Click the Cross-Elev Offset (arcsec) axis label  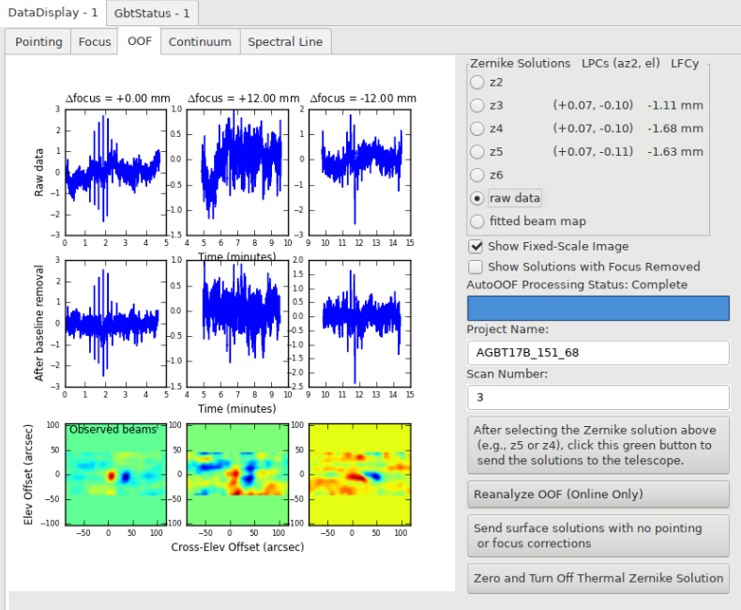tap(237, 547)
